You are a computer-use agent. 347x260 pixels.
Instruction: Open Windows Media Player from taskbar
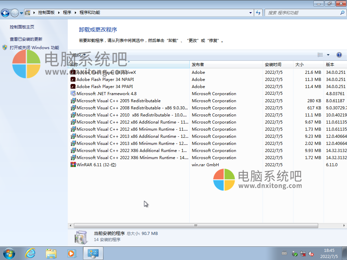72,253
